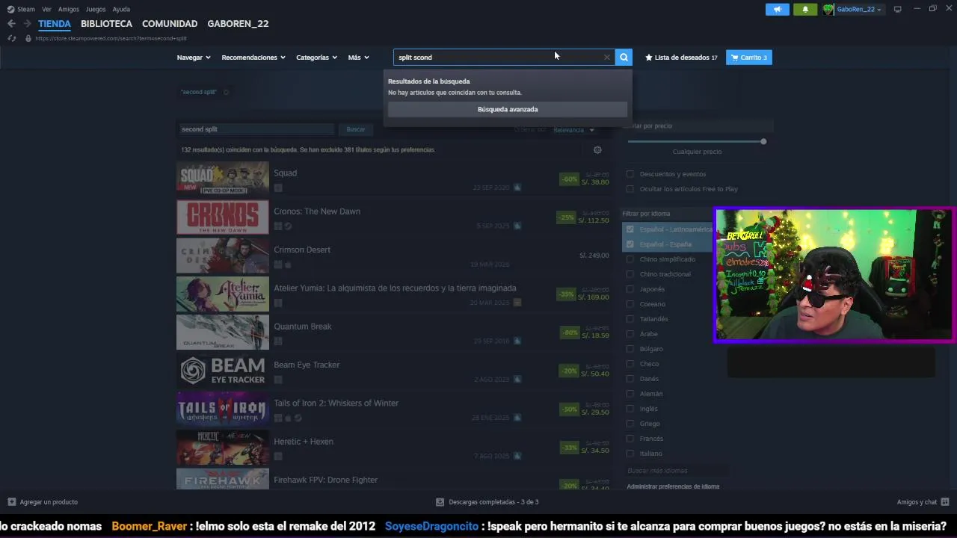Open the GaboRen_22 account dropdown

point(858,9)
